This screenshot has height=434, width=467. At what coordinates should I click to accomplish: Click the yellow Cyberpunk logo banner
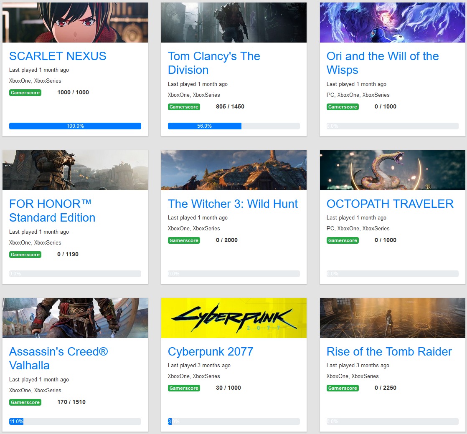tap(234, 318)
